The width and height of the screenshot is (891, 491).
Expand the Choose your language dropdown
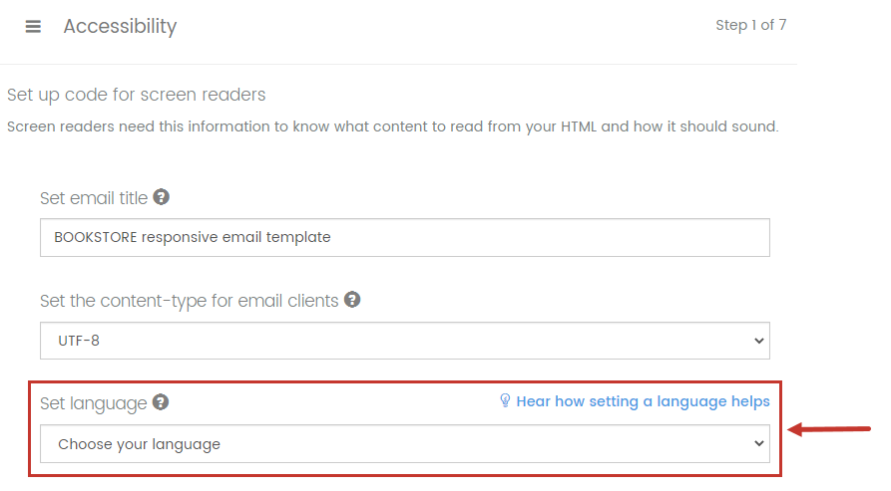[404, 444]
